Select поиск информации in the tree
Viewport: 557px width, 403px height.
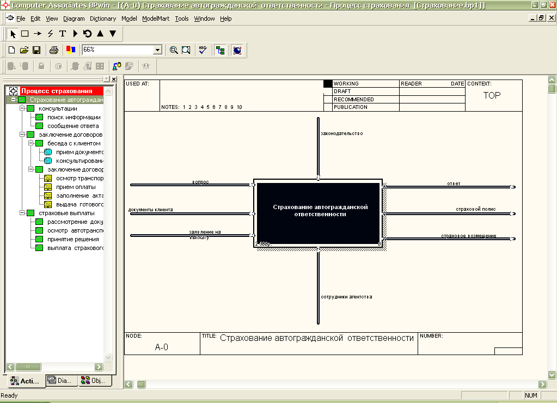pos(74,117)
